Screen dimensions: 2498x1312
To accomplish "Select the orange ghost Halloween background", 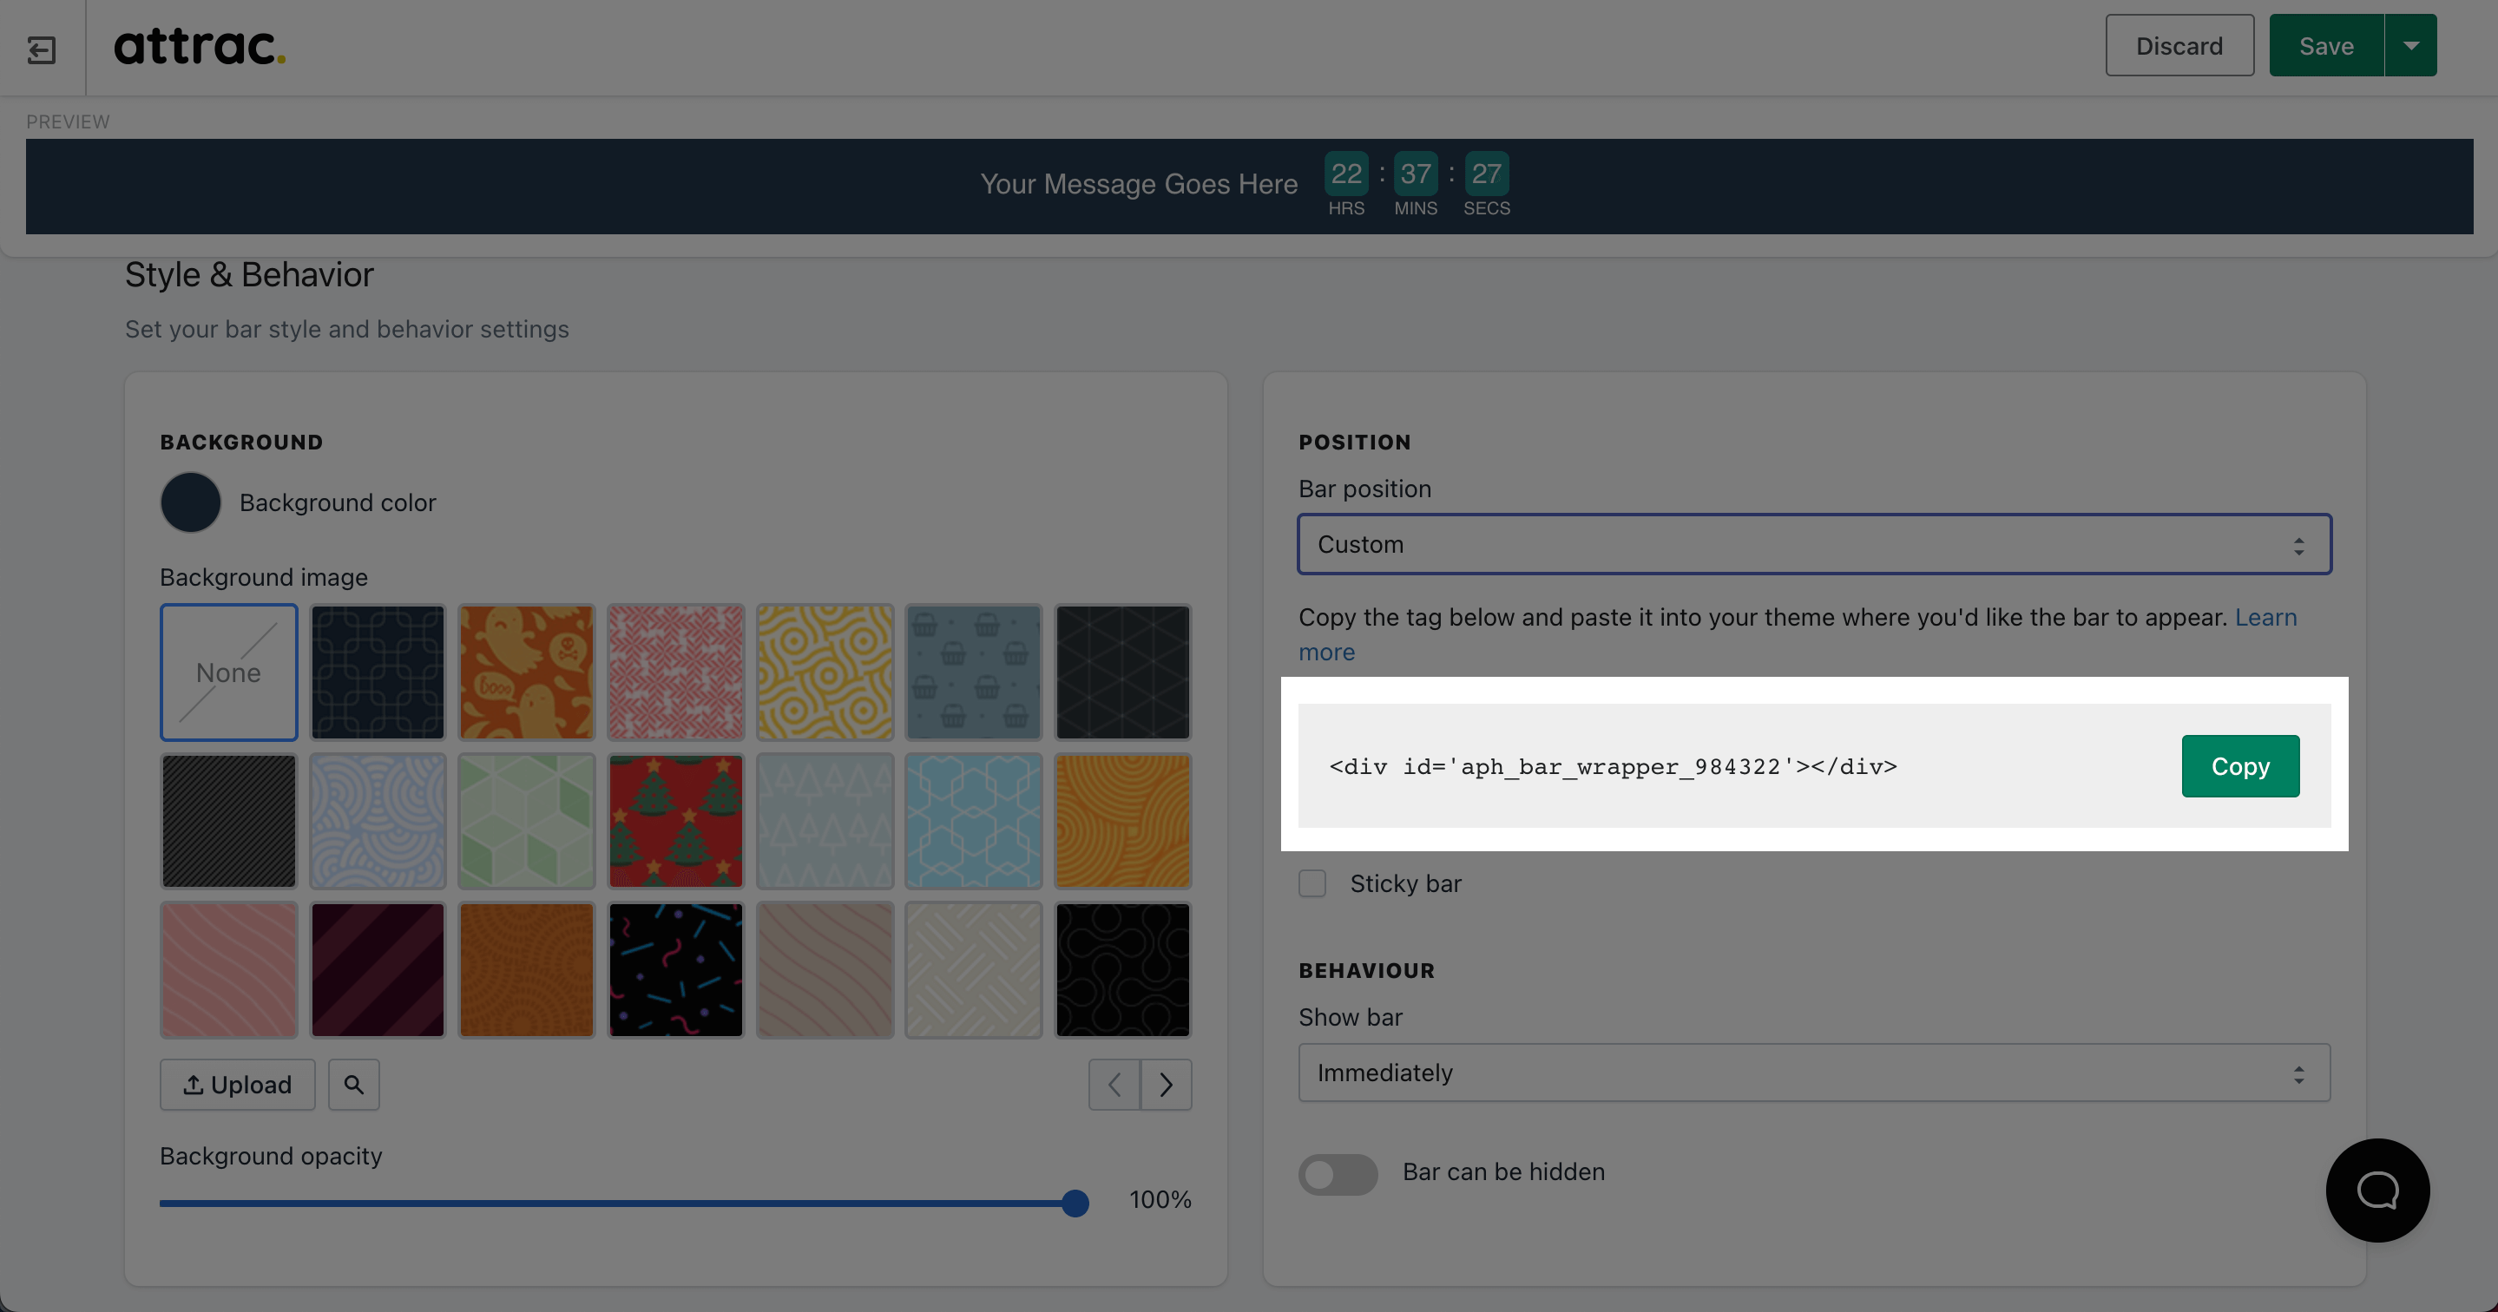I will pos(526,672).
